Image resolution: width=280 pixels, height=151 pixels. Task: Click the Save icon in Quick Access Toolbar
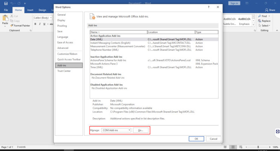click(x=6, y=3)
